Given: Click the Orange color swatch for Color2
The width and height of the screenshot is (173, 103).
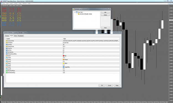Looking at the screenshot, I should [x=64, y=59].
